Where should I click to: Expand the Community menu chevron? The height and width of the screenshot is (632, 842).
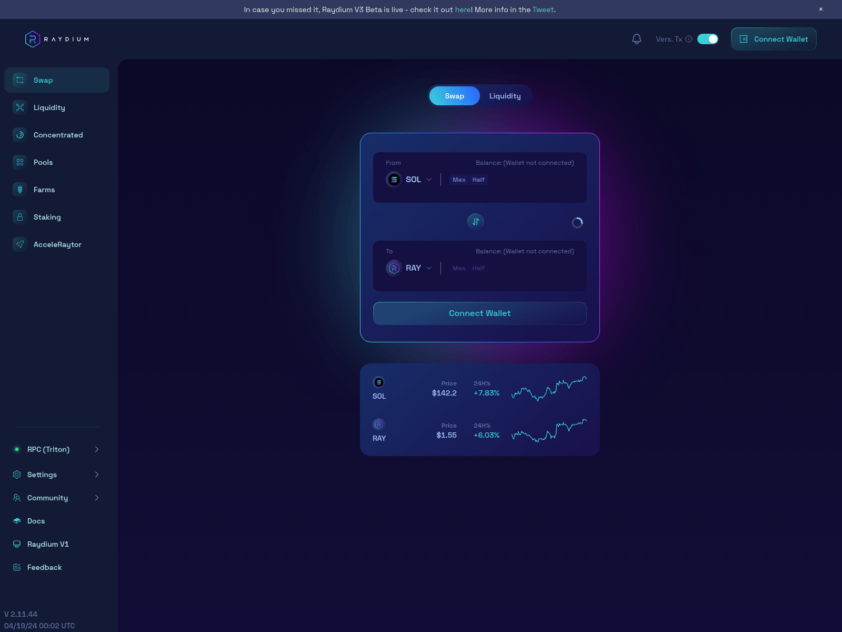pos(97,498)
